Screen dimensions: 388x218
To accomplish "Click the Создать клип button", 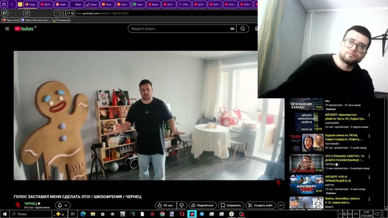I will [x=261, y=205].
